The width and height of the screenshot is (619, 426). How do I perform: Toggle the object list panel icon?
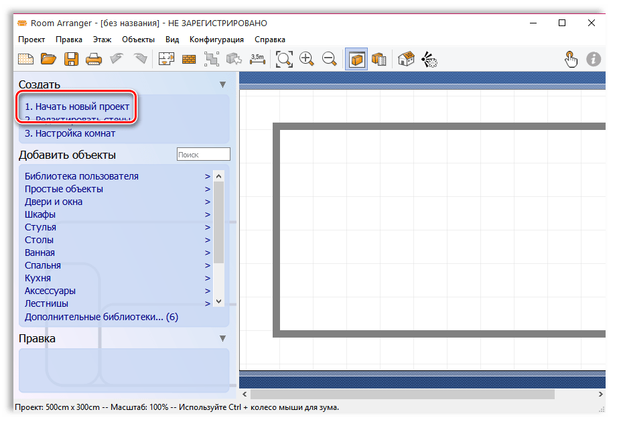tap(379, 59)
